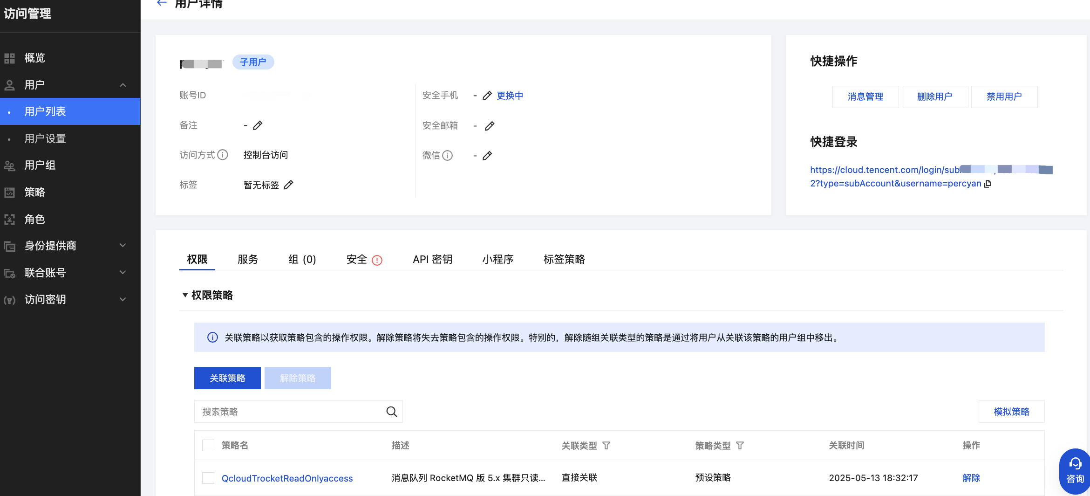1090x496 pixels.
Task: Switch to the 组 (0) tab
Action: (x=302, y=259)
